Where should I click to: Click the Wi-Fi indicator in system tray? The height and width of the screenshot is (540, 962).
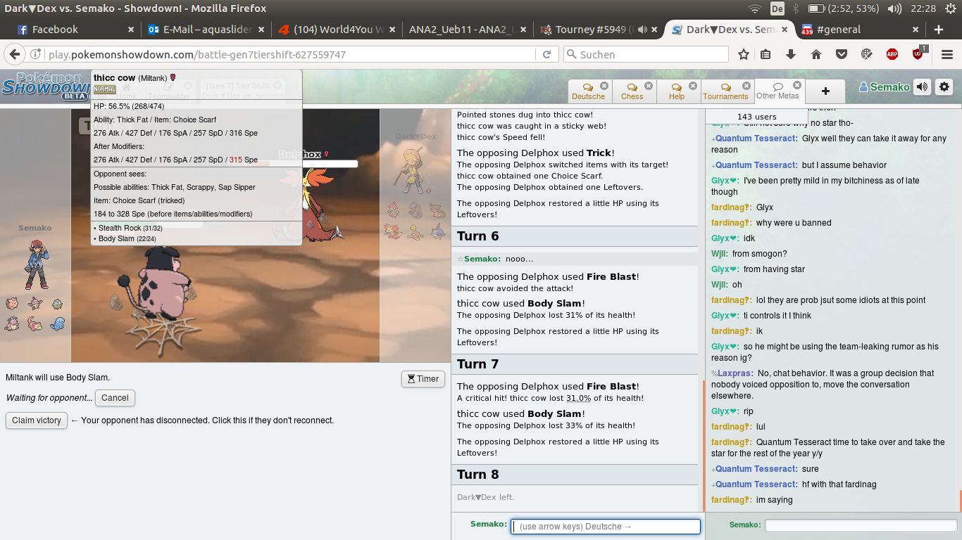tap(755, 8)
